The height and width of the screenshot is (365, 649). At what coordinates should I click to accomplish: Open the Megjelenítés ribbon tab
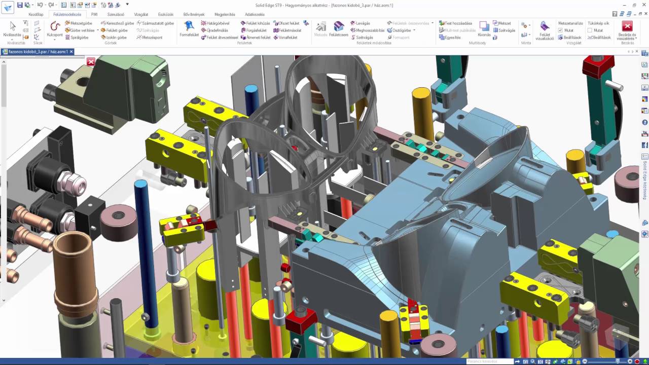[x=225, y=15]
